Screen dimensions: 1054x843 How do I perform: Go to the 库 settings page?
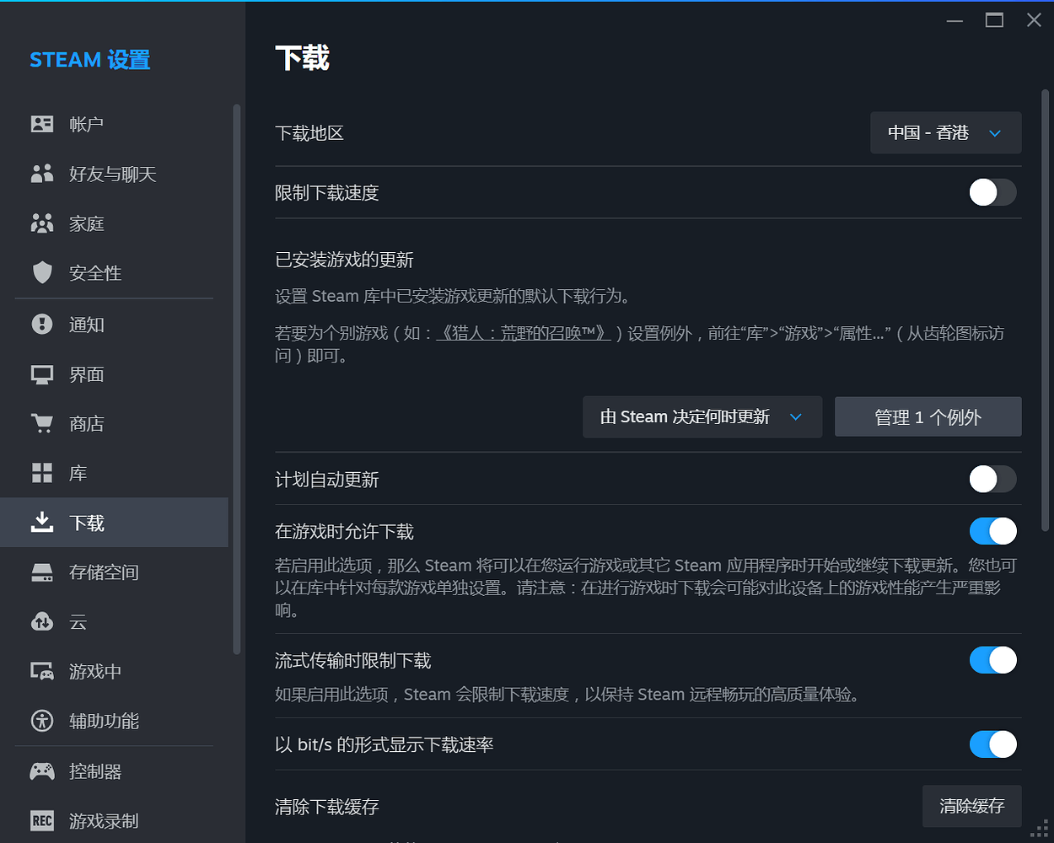click(x=114, y=473)
